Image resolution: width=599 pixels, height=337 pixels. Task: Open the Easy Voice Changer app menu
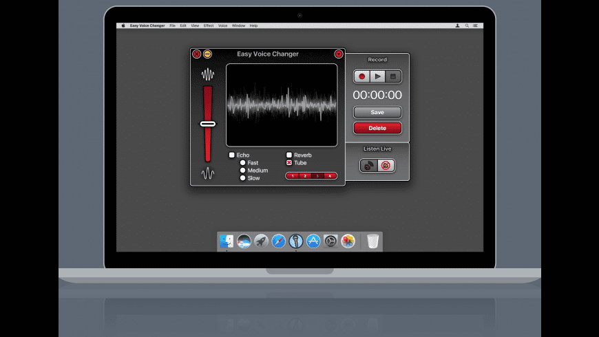tap(147, 25)
